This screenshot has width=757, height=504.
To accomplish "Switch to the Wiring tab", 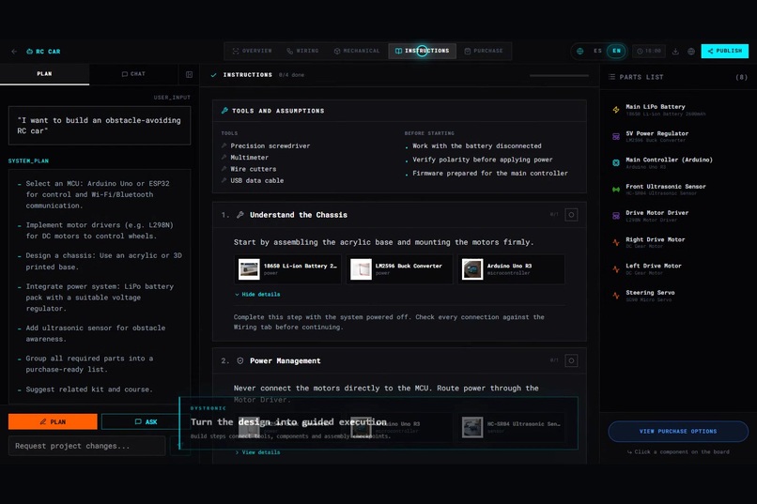I will [302, 51].
